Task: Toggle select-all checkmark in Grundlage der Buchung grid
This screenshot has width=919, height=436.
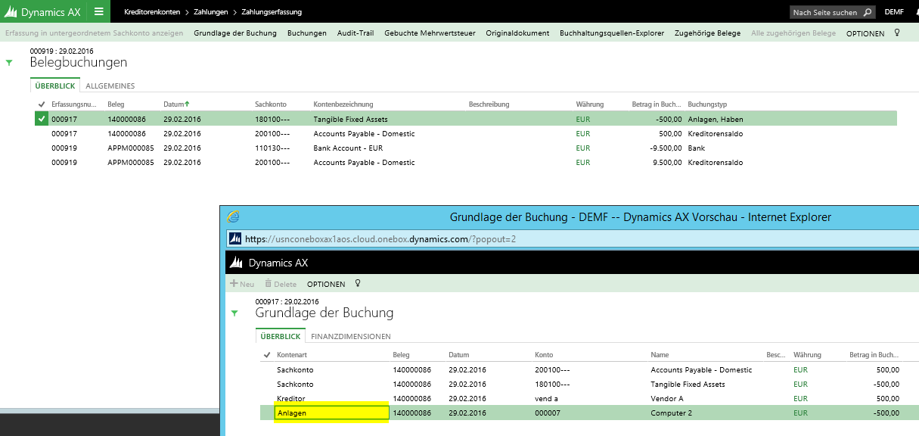Action: click(x=267, y=355)
